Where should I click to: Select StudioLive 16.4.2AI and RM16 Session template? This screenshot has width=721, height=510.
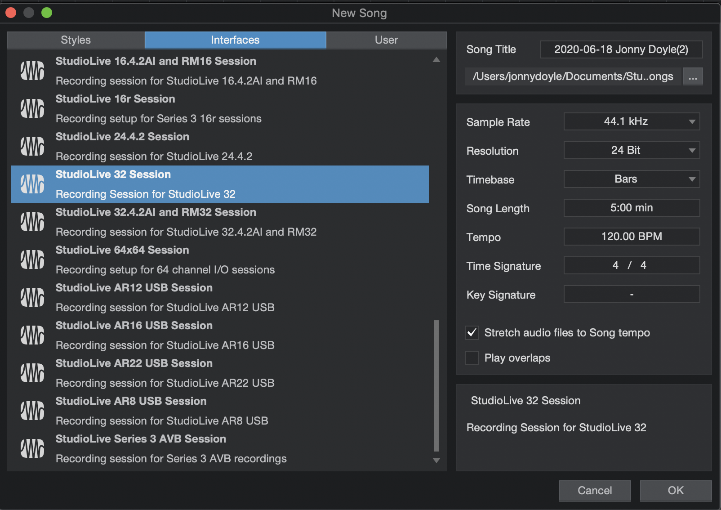click(x=220, y=71)
